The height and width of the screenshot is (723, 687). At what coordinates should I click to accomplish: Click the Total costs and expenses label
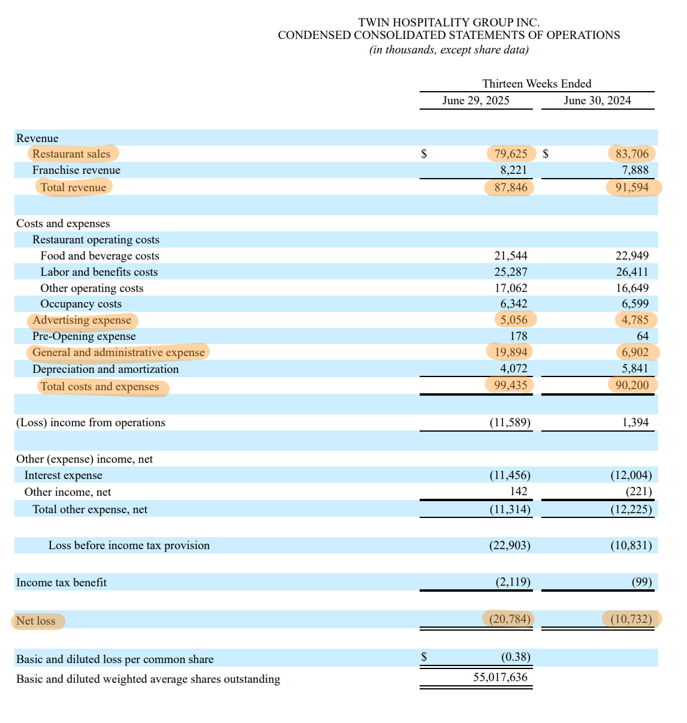tap(101, 387)
